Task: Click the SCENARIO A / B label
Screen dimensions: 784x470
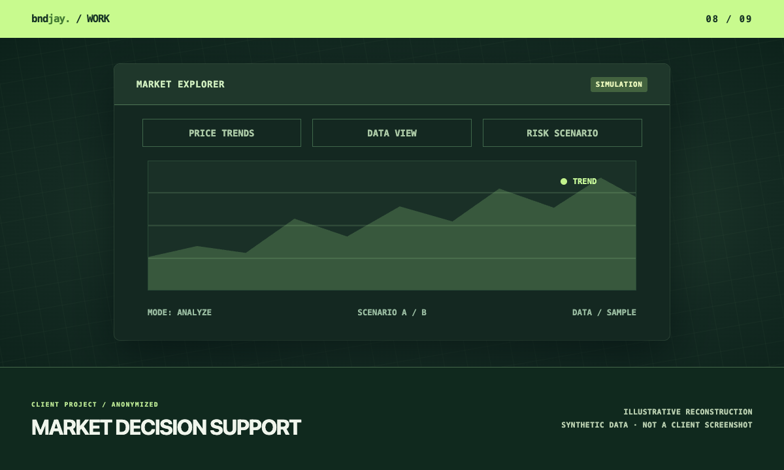Action: pos(392,313)
